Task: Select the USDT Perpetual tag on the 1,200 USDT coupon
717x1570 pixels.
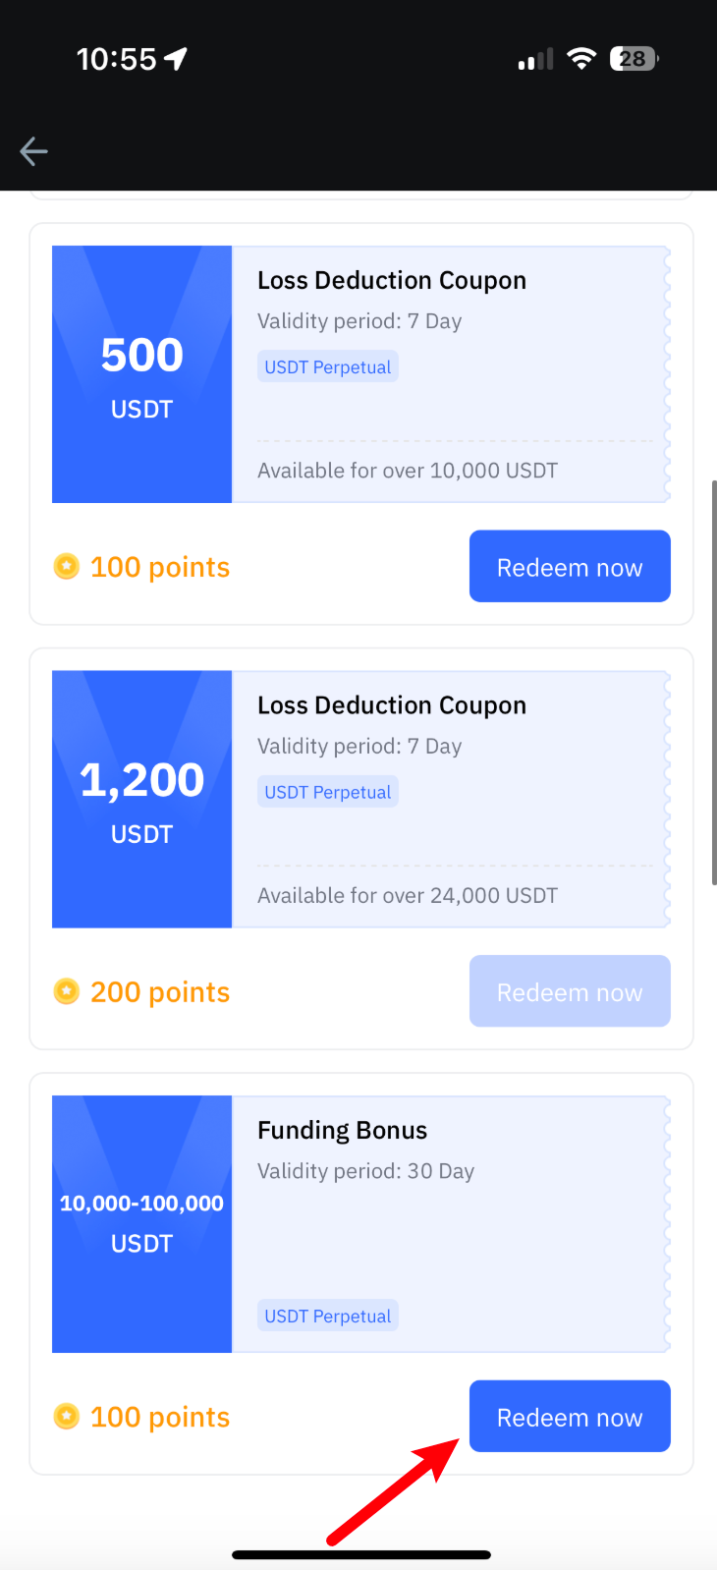Action: pos(328,792)
